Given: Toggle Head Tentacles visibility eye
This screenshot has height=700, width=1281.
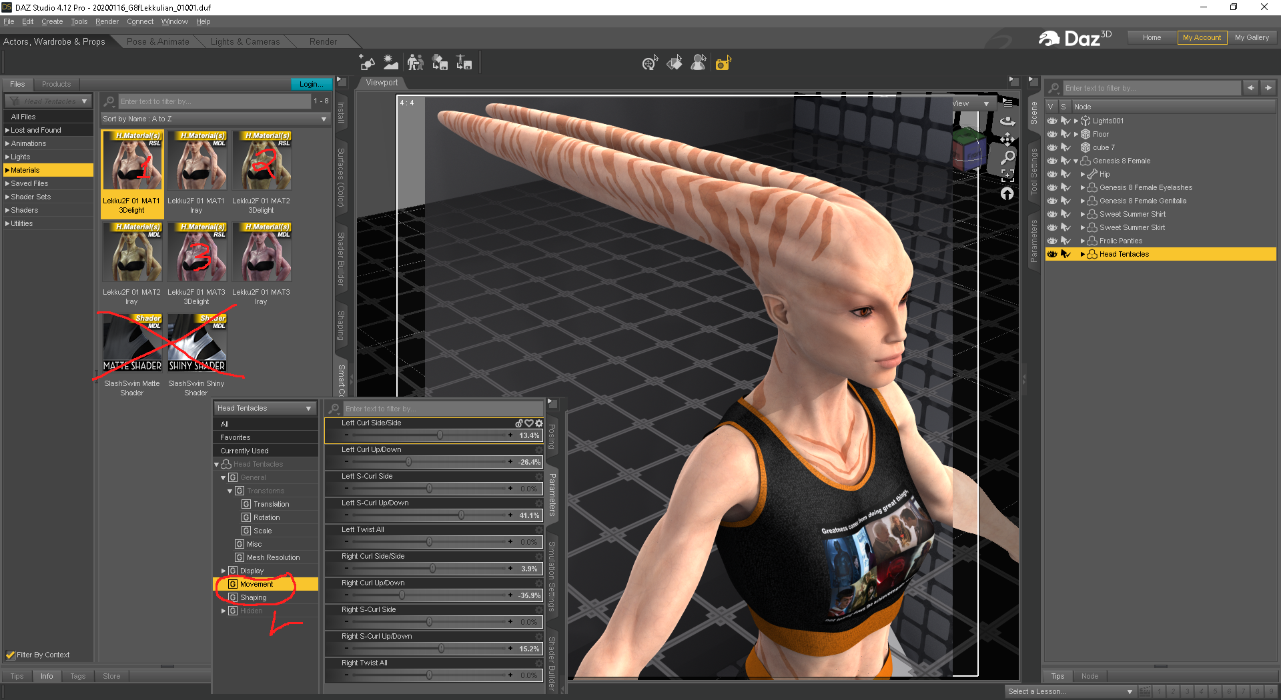Looking at the screenshot, I should tap(1052, 254).
